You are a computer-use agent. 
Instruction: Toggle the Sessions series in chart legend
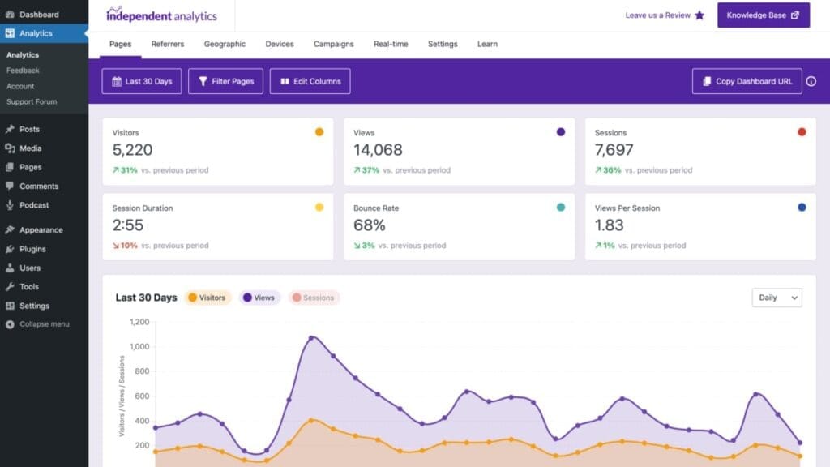313,298
